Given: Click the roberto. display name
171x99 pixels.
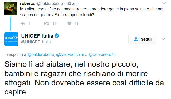Looking at the screenshot, I should pyautogui.click(x=28, y=3).
